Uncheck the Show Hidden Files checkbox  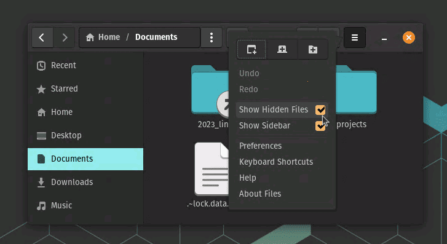tap(320, 110)
